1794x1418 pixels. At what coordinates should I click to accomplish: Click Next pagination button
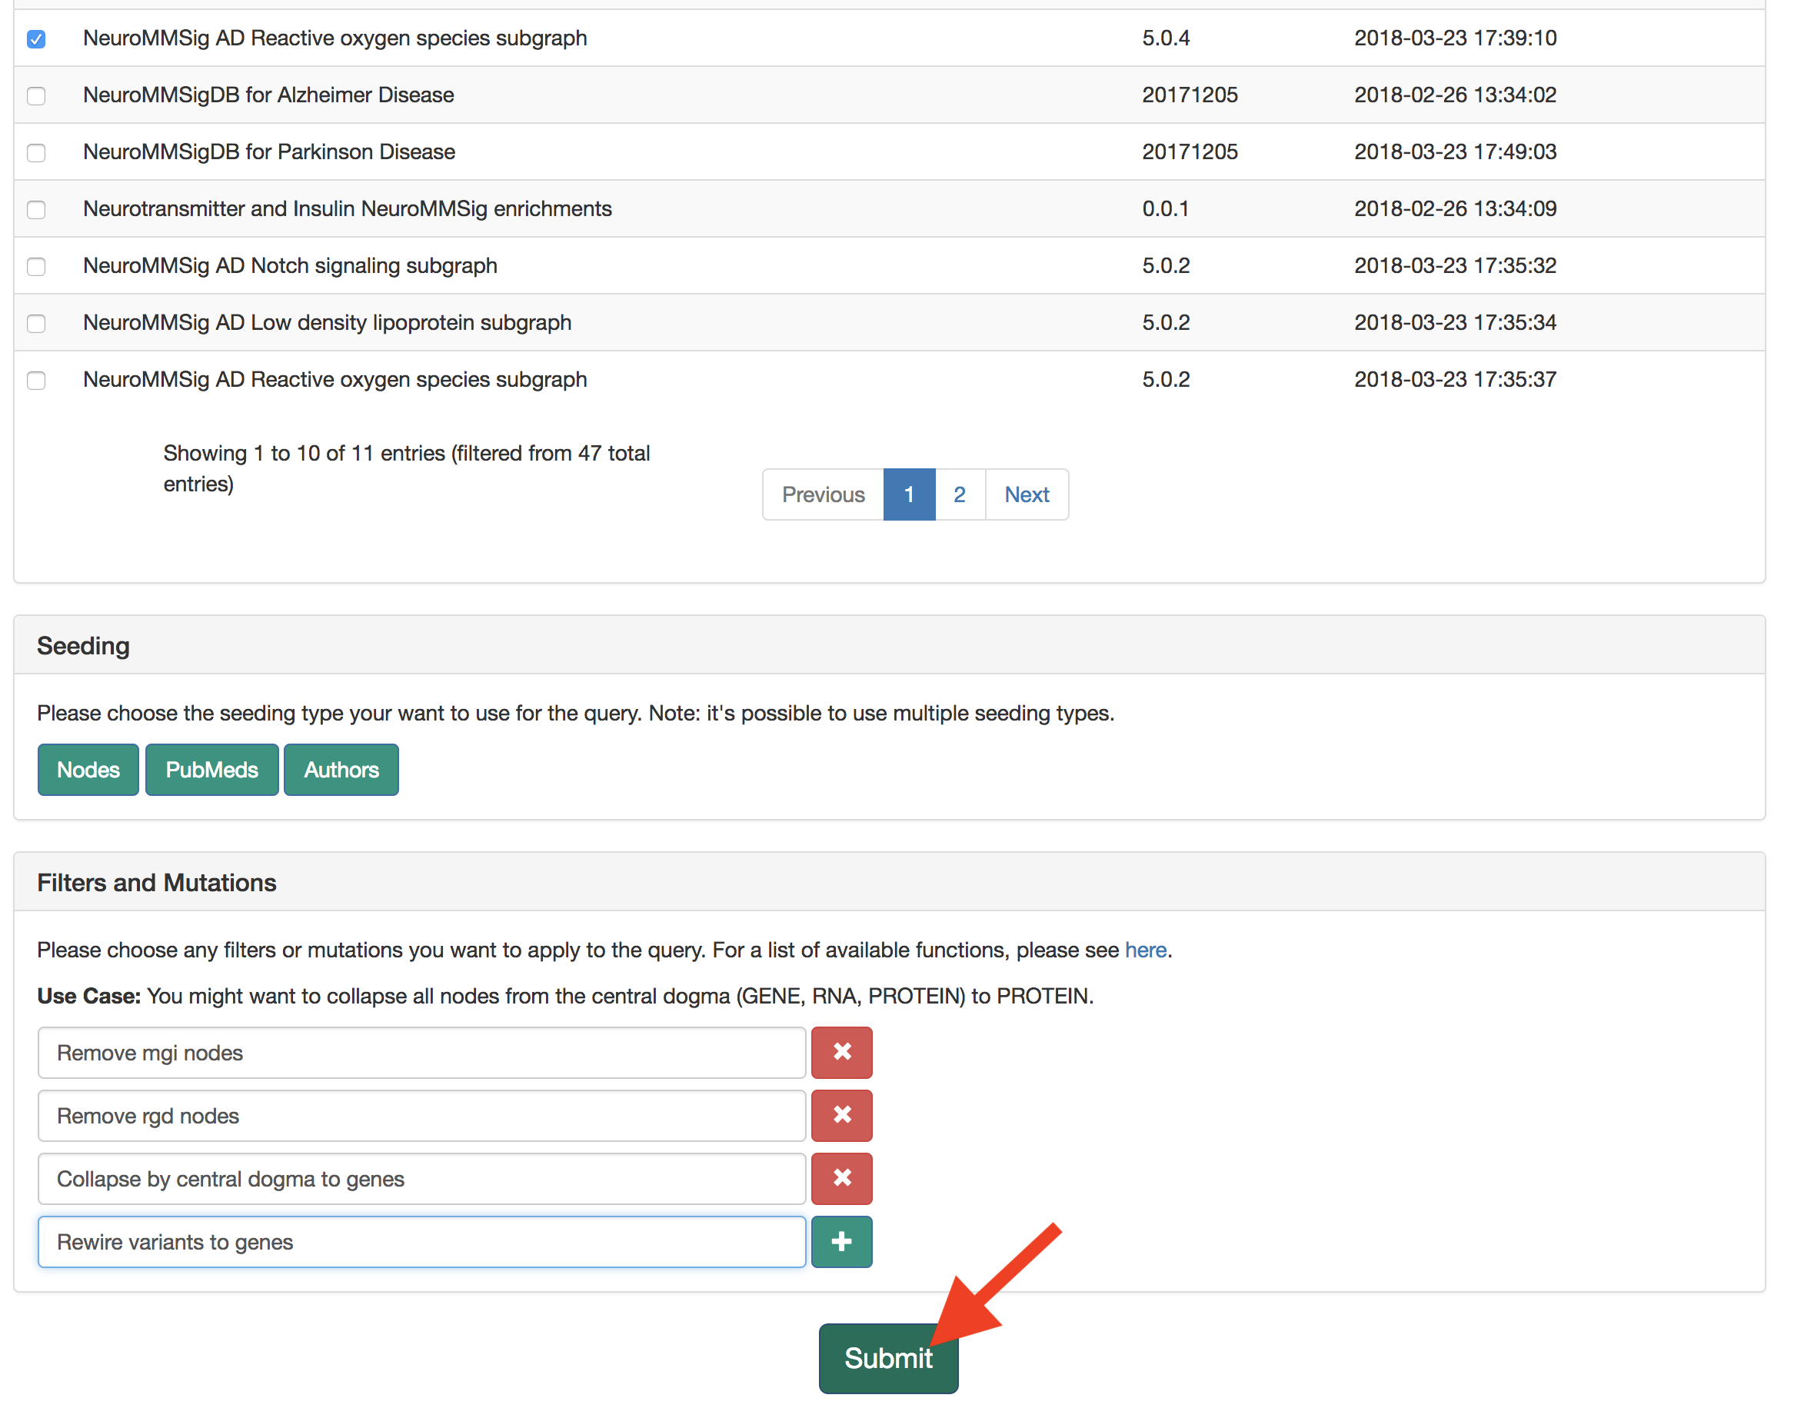click(x=1026, y=494)
